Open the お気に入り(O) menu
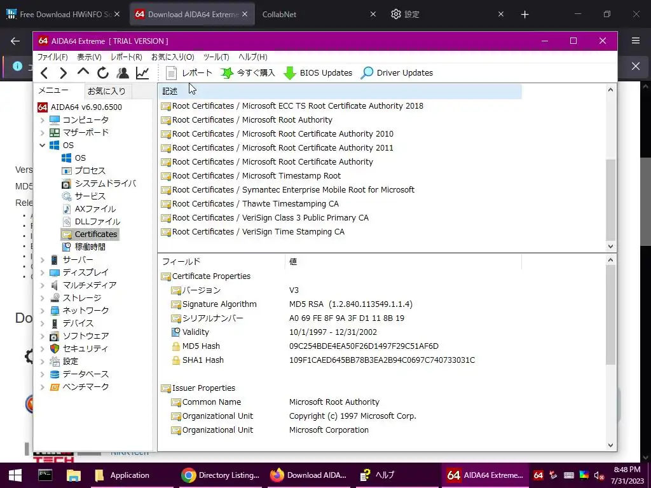 coord(173,57)
